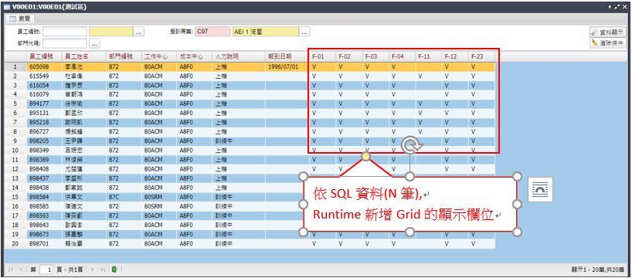
Task: Open the Layout Options icon beside the callout
Action: click(x=541, y=189)
